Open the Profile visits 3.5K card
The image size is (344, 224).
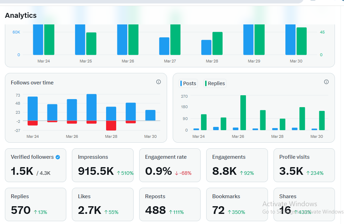tap(304, 165)
